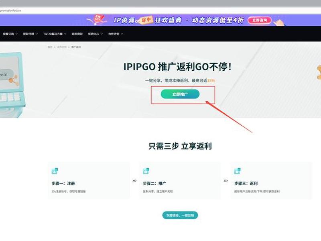Click the 专属链接，一键复制 button

point(180,215)
